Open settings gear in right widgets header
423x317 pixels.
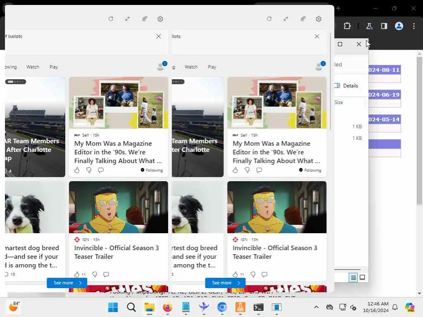coord(318,19)
